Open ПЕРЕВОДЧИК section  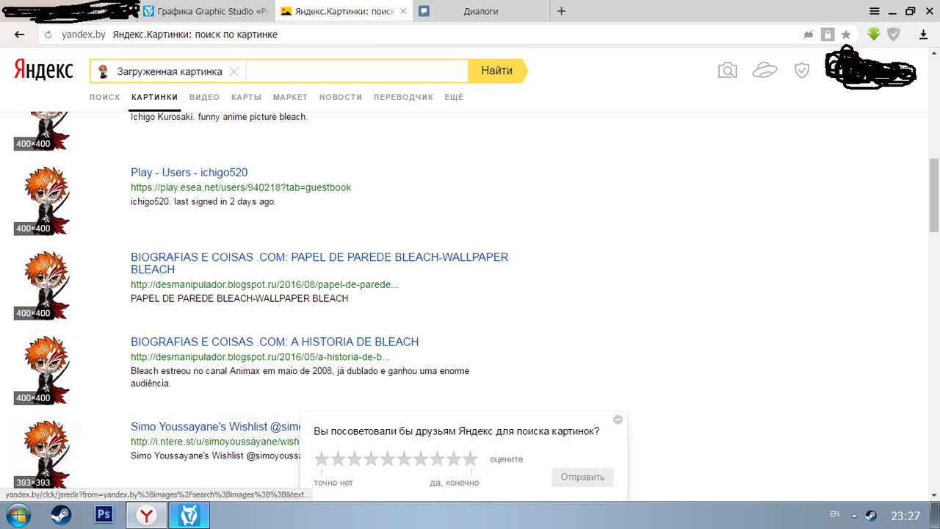click(x=403, y=97)
